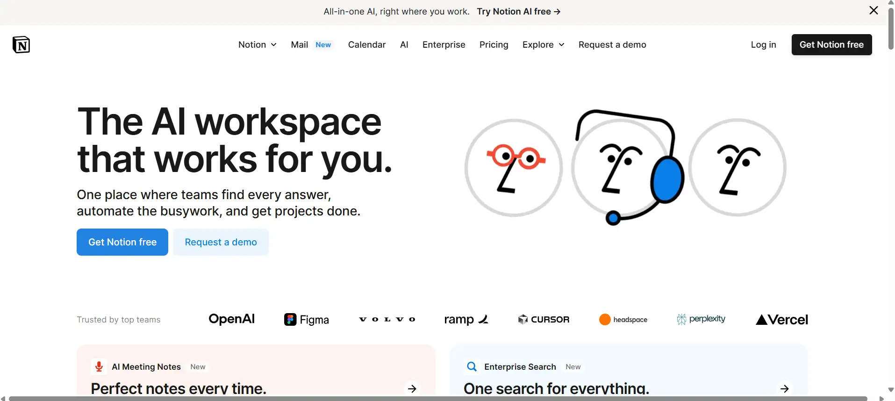895x401 pixels.
Task: Close the top announcement banner
Action: tap(874, 10)
